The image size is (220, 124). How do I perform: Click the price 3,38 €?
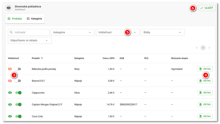tap(111, 81)
